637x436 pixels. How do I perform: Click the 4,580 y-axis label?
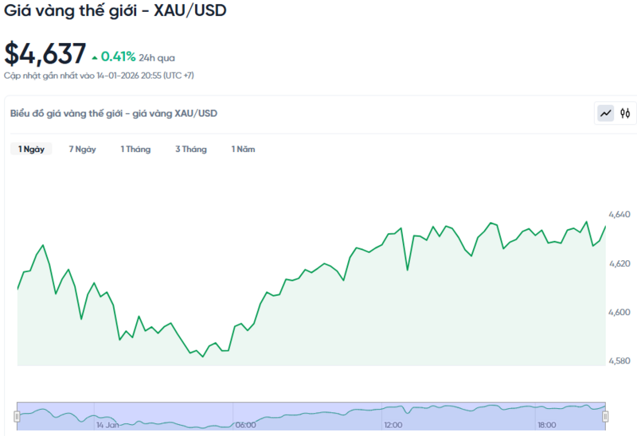tap(619, 362)
